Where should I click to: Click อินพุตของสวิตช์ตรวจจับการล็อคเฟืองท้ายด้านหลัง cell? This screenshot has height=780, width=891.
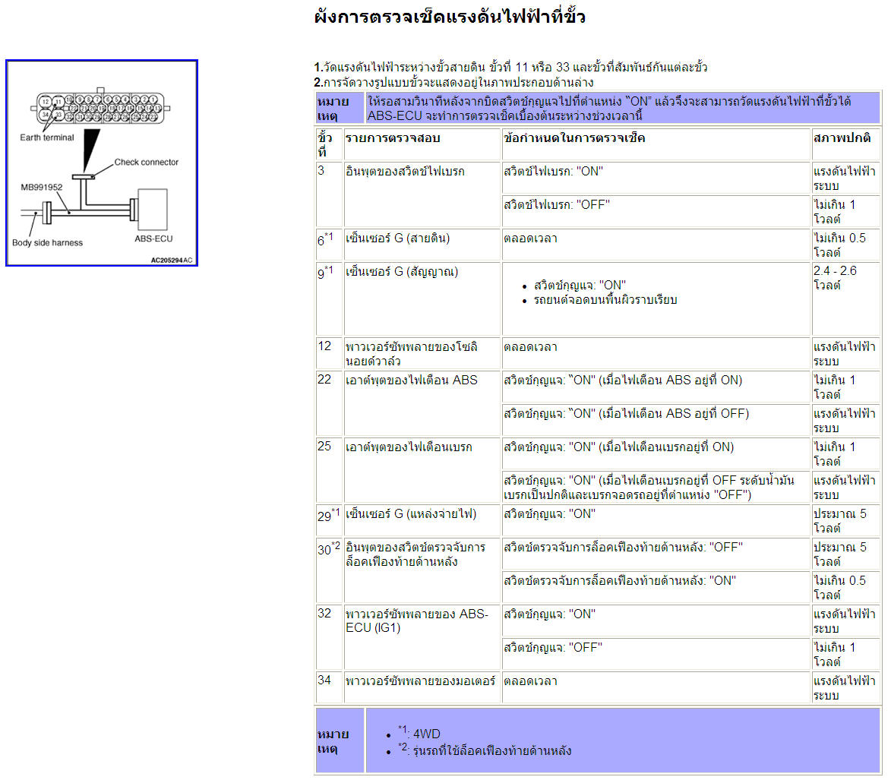tap(422, 570)
